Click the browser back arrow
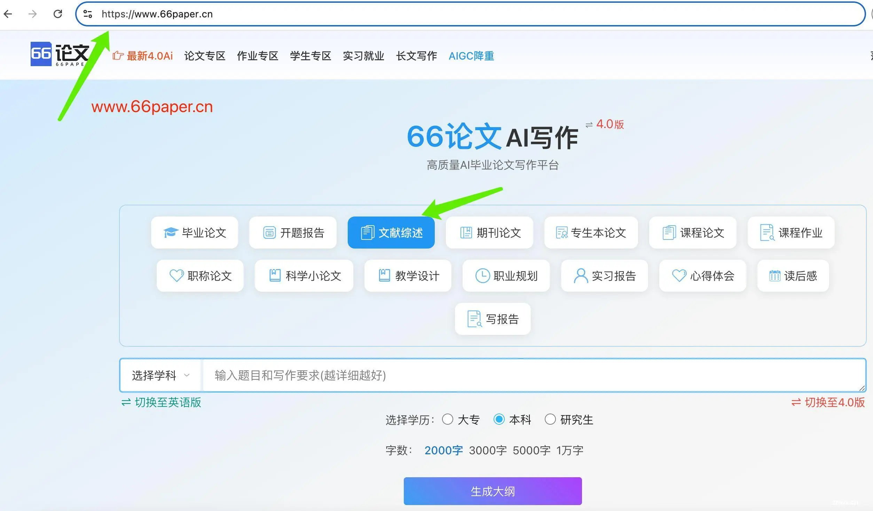Image resolution: width=873 pixels, height=511 pixels. coord(8,14)
